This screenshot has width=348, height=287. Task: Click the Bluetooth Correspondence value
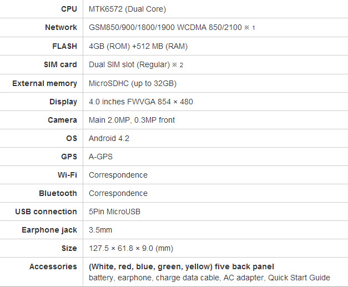[118, 193]
